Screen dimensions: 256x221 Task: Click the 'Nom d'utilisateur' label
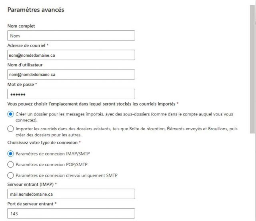25,65
